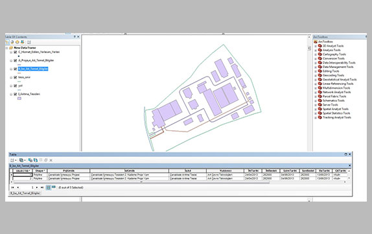Select List By Selection icon
The width and height of the screenshot is (372, 234).
(22, 42)
